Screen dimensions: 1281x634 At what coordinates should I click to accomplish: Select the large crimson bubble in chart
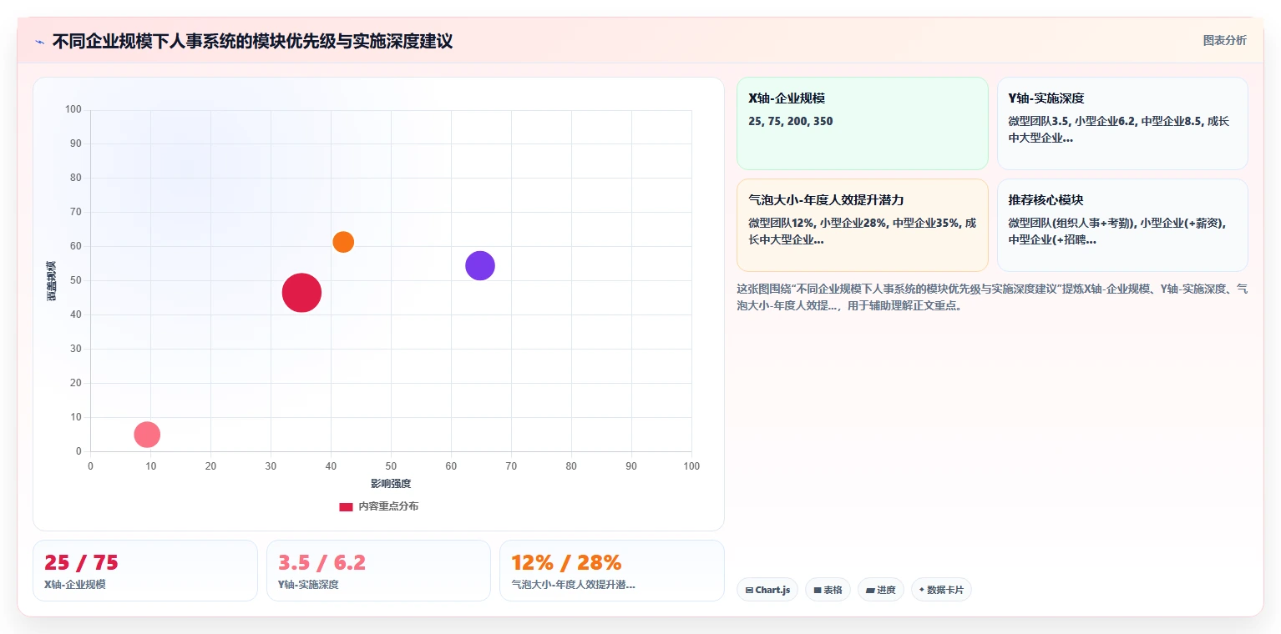click(301, 293)
